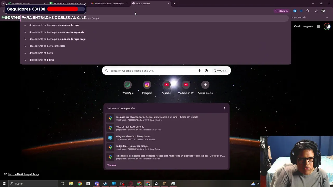Open the Gmail link

(x=297, y=26)
